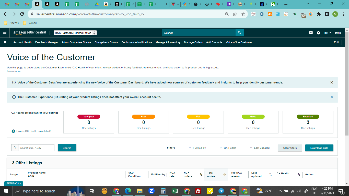This screenshot has height=196, width=349.
Task: Open the settings gear icon
Action: 319,33
